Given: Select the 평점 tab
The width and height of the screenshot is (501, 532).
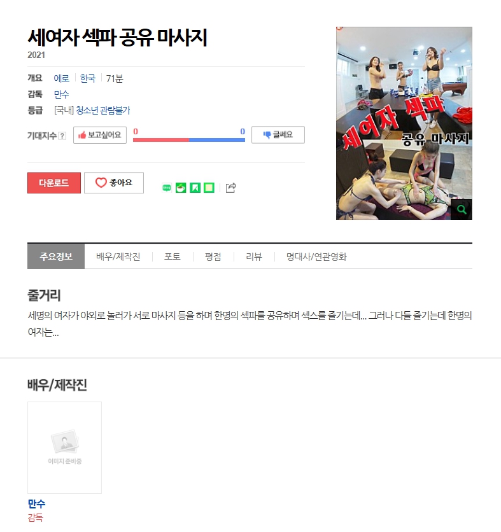Looking at the screenshot, I should point(213,256).
